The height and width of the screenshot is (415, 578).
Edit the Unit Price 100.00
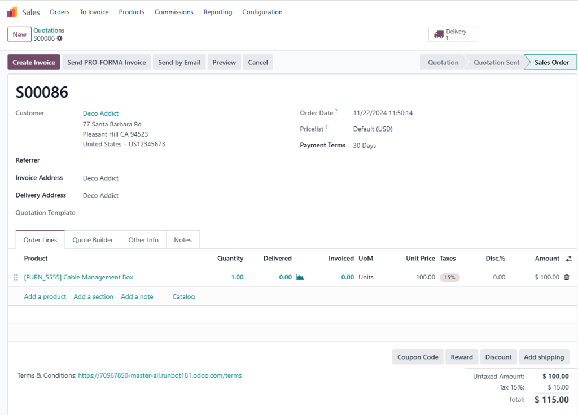pos(426,277)
